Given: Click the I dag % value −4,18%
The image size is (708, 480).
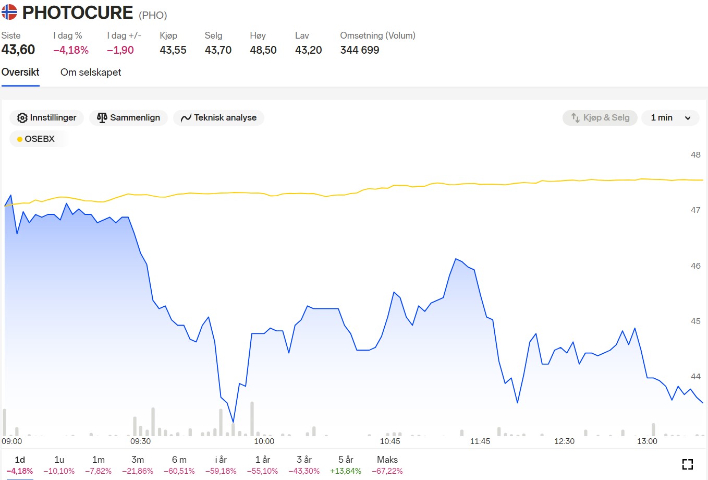Looking at the screenshot, I should click(x=71, y=50).
